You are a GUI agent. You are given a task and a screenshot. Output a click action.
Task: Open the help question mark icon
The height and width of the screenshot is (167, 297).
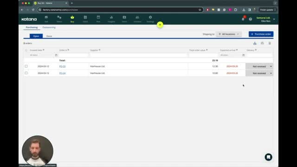click(251, 19)
